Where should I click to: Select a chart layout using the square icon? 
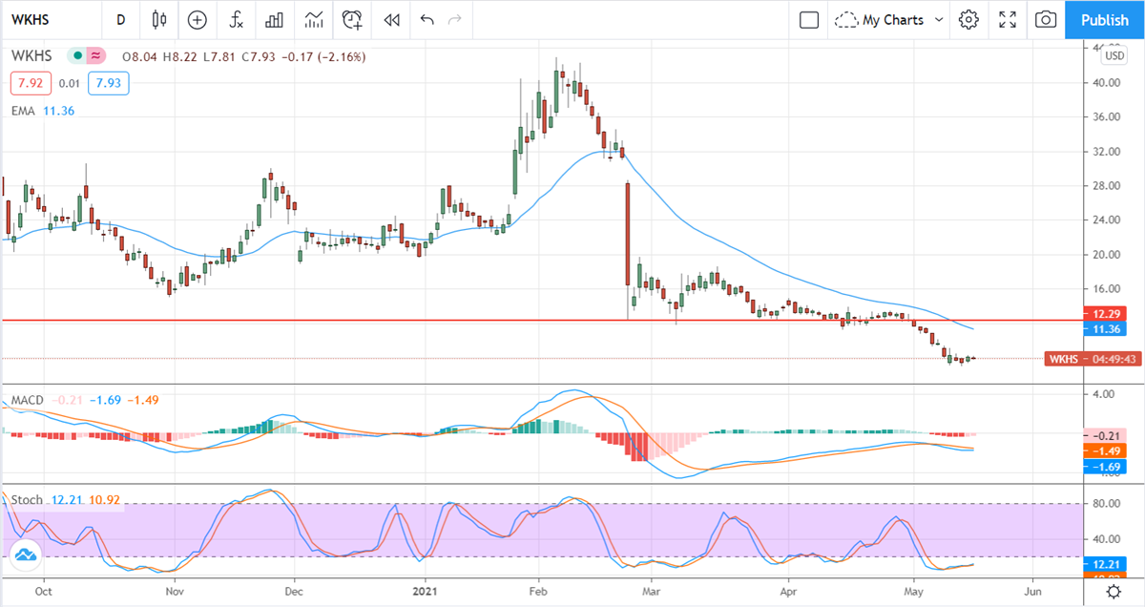click(x=808, y=20)
